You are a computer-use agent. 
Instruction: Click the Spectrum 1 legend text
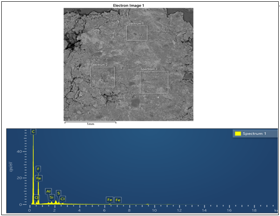pos(254,134)
